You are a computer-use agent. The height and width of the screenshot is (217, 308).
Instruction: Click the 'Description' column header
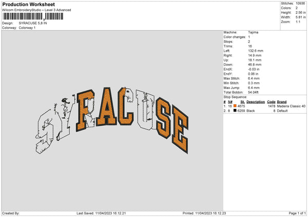coord(256,102)
